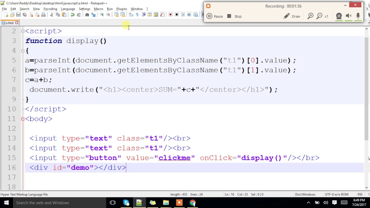Click Notepad++ zoom in toolbar icon
The height and width of the screenshot is (208, 370).
click(102, 15)
